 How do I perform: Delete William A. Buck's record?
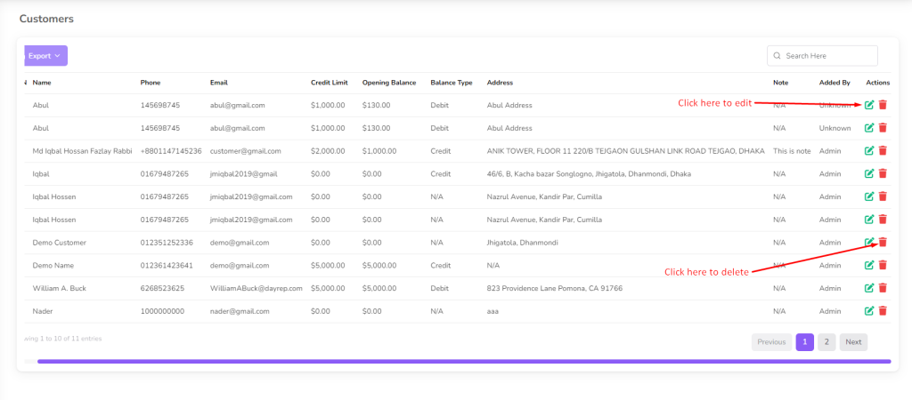[883, 288]
